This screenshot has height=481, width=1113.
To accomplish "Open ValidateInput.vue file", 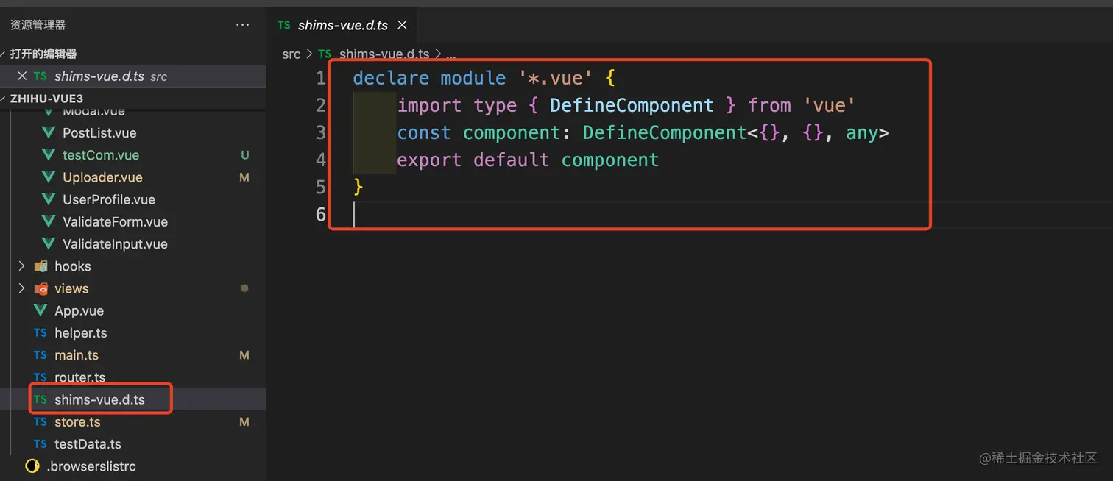I will [115, 243].
